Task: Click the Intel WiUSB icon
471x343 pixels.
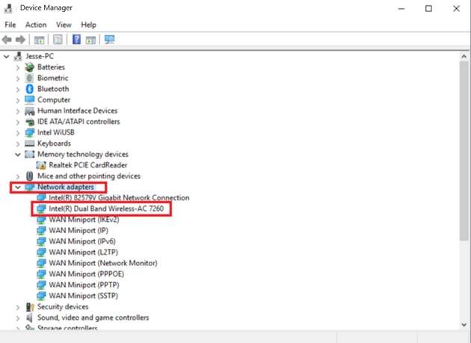Action: click(x=29, y=132)
